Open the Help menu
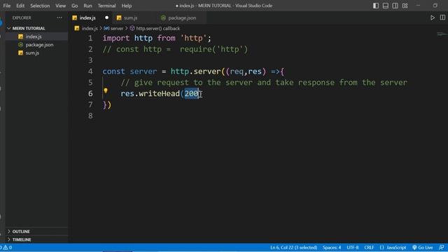 tap(127, 6)
